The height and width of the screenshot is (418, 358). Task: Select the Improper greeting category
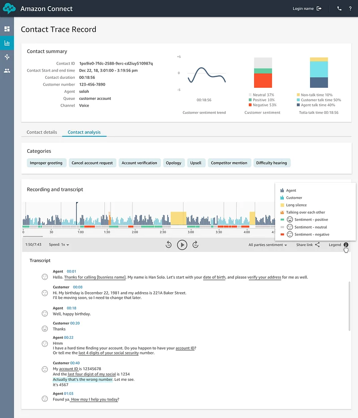46,163
